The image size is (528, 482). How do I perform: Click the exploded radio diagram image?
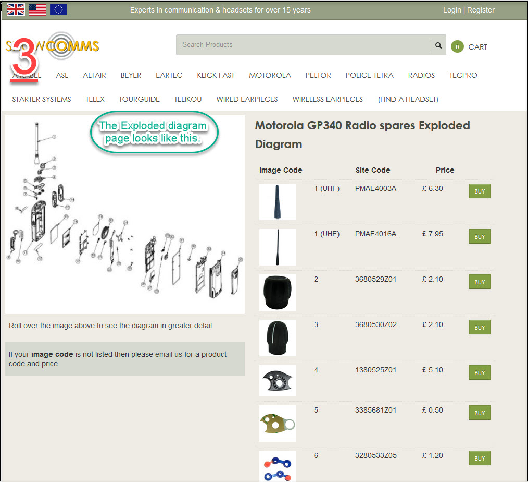coord(125,214)
